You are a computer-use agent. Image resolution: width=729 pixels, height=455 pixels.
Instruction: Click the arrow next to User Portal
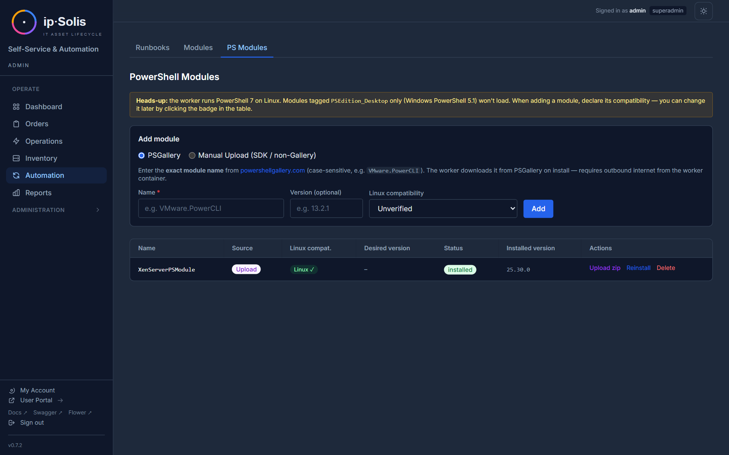[x=60, y=400]
